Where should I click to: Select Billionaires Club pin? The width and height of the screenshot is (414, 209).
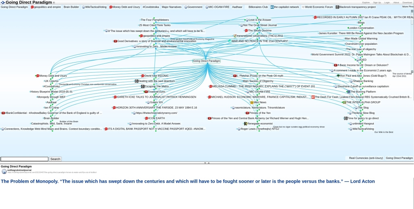coord(258,7)
